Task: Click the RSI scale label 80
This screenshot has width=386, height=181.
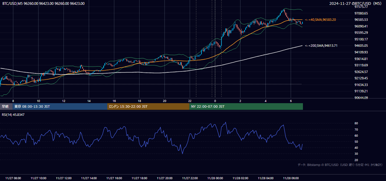Action: point(356,123)
